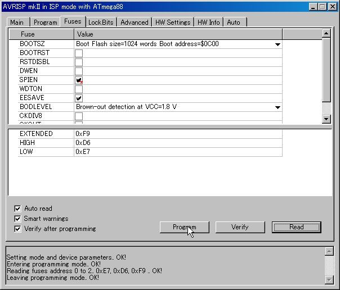Toggle the Auto read checkbox

coord(17,209)
